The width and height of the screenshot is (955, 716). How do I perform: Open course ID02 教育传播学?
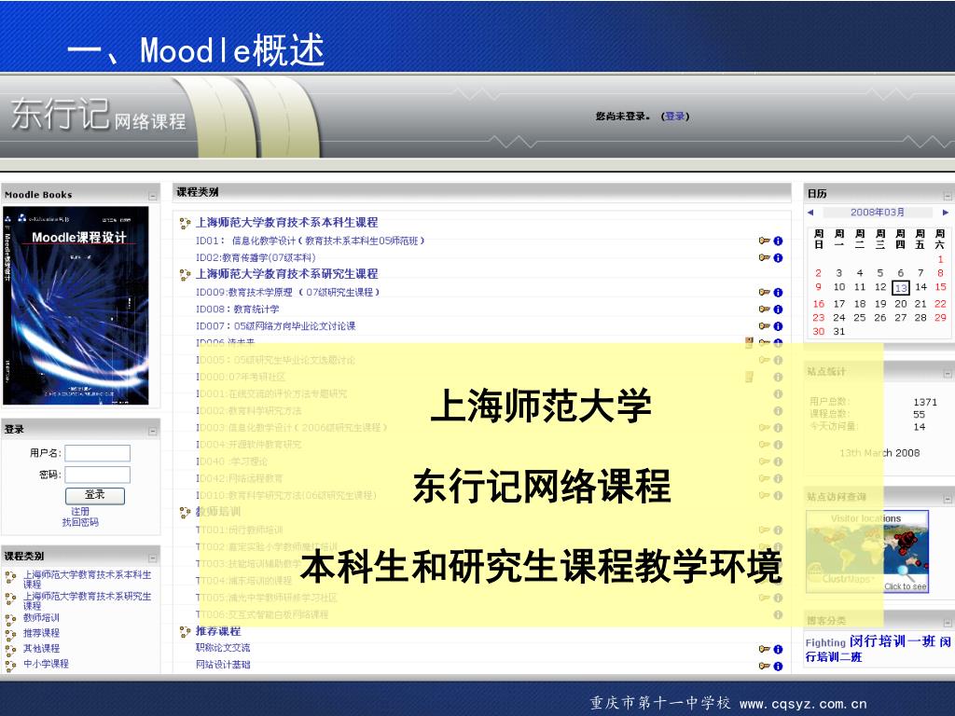click(x=256, y=257)
